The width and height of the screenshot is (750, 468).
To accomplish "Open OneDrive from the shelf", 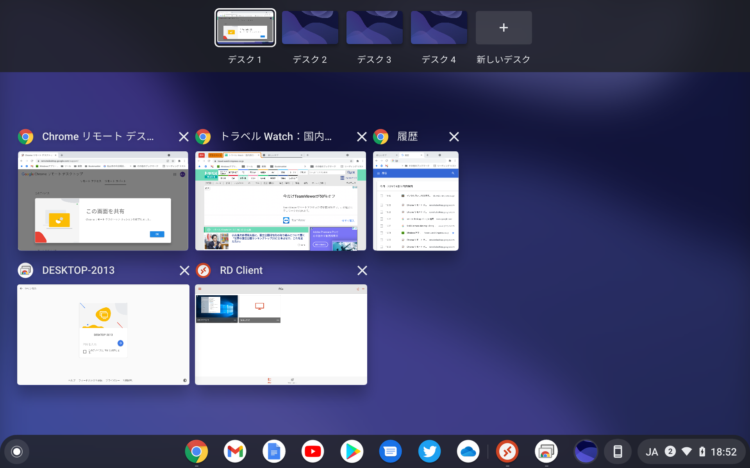I will [468, 452].
